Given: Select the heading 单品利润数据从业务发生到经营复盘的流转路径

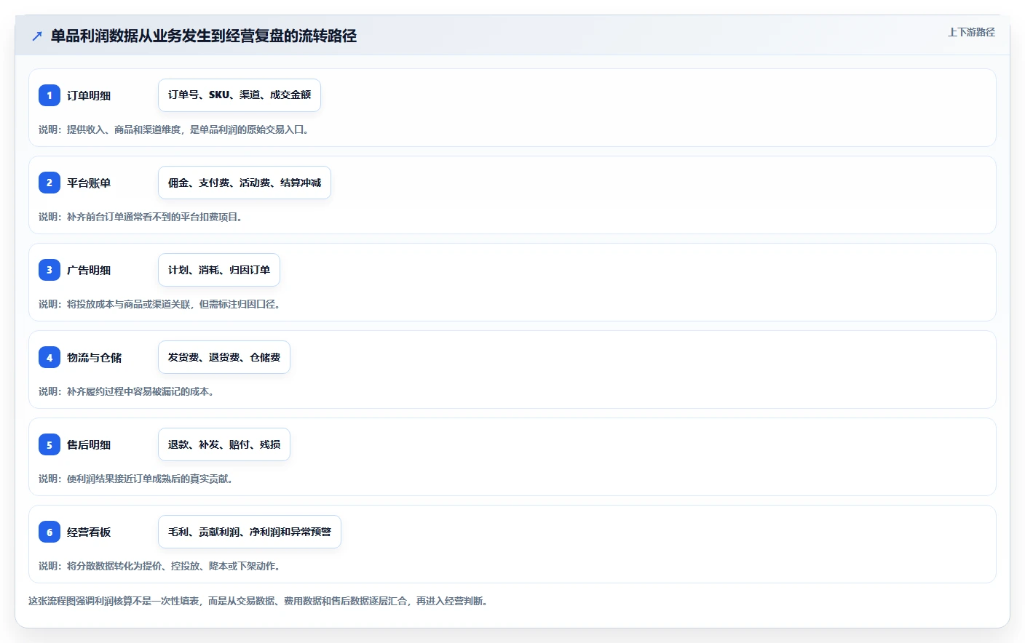Looking at the screenshot, I should point(203,36).
